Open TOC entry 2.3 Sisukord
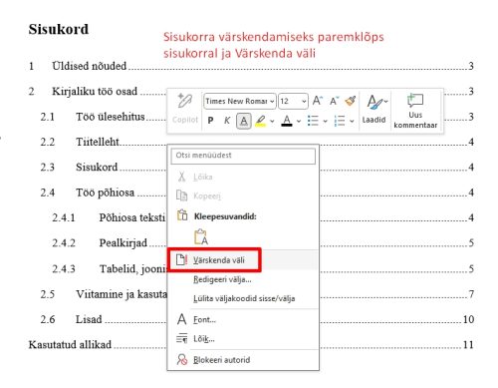The image size is (498, 388). click(x=97, y=168)
